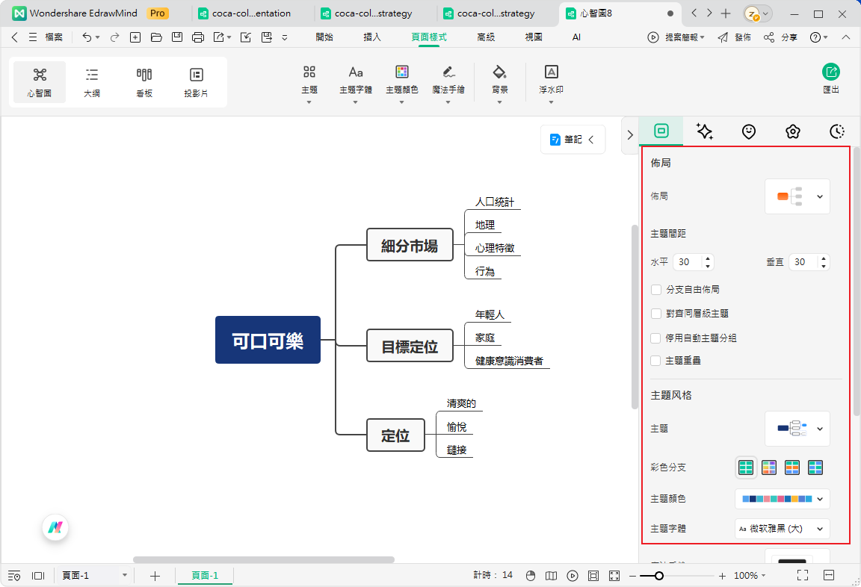This screenshot has width=861, height=587.
Task: Select the first 彩色分支 colorful branch swatch
Action: click(x=746, y=467)
